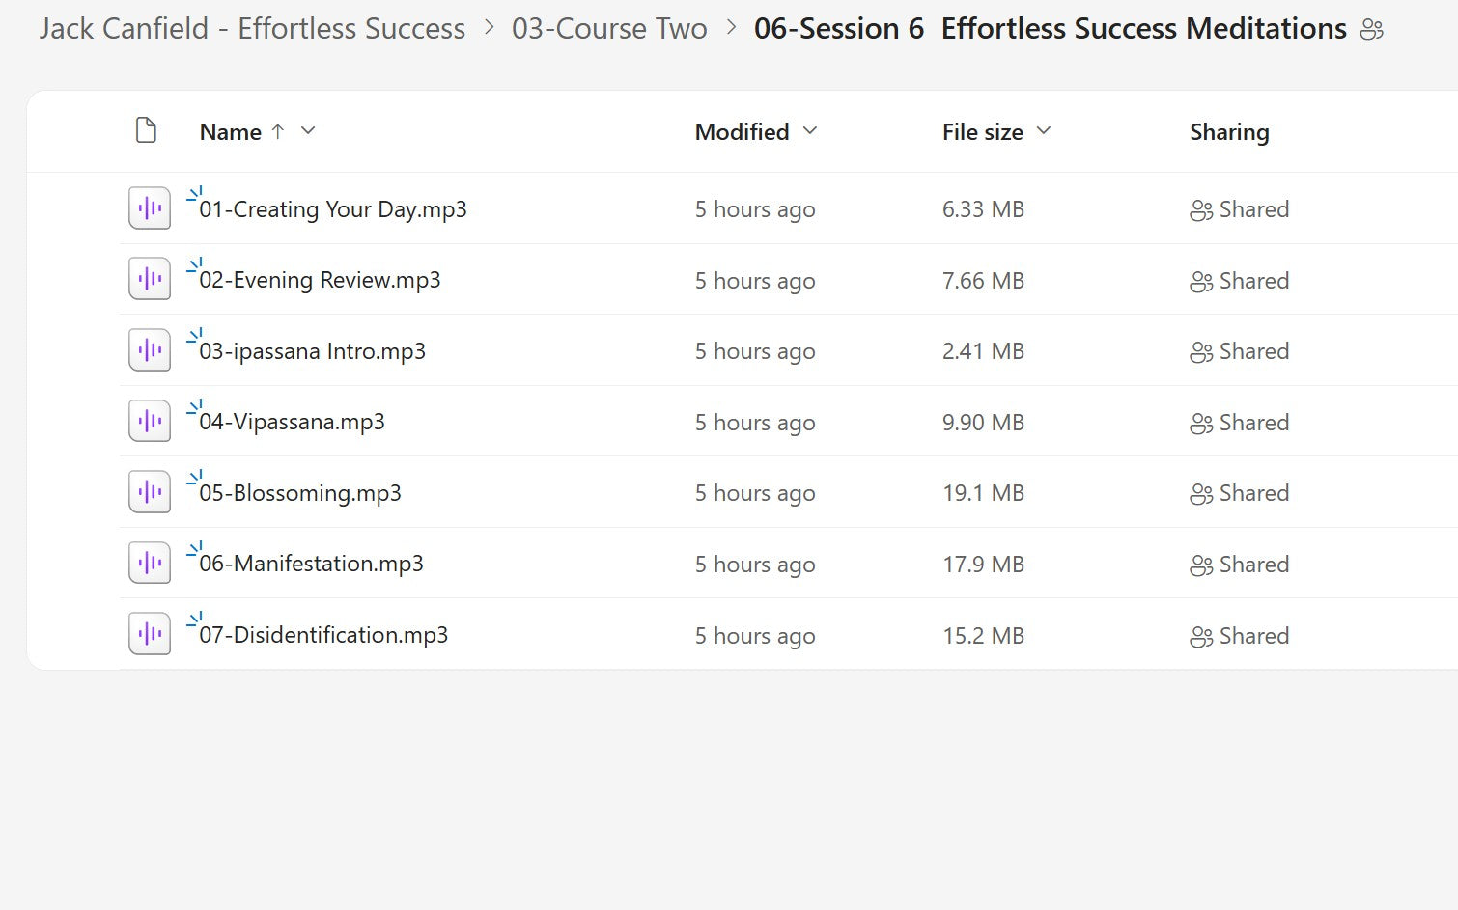Click the audio icon for 01-Creating Your Day.mp3
Image resolution: width=1458 pixels, height=910 pixels.
pyautogui.click(x=149, y=207)
